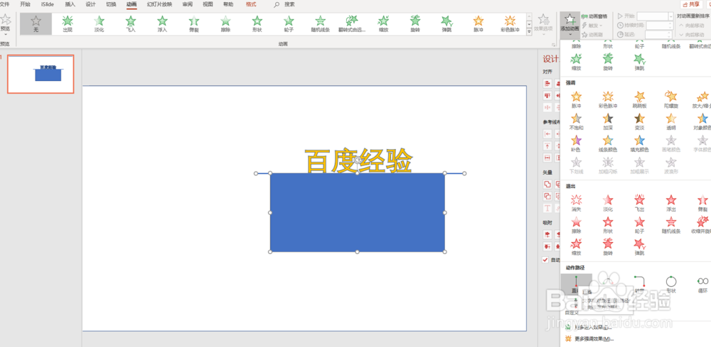Viewport: 711px width, 347px height.
Task: Switch to the 插入 Insert tab
Action: coord(70,4)
